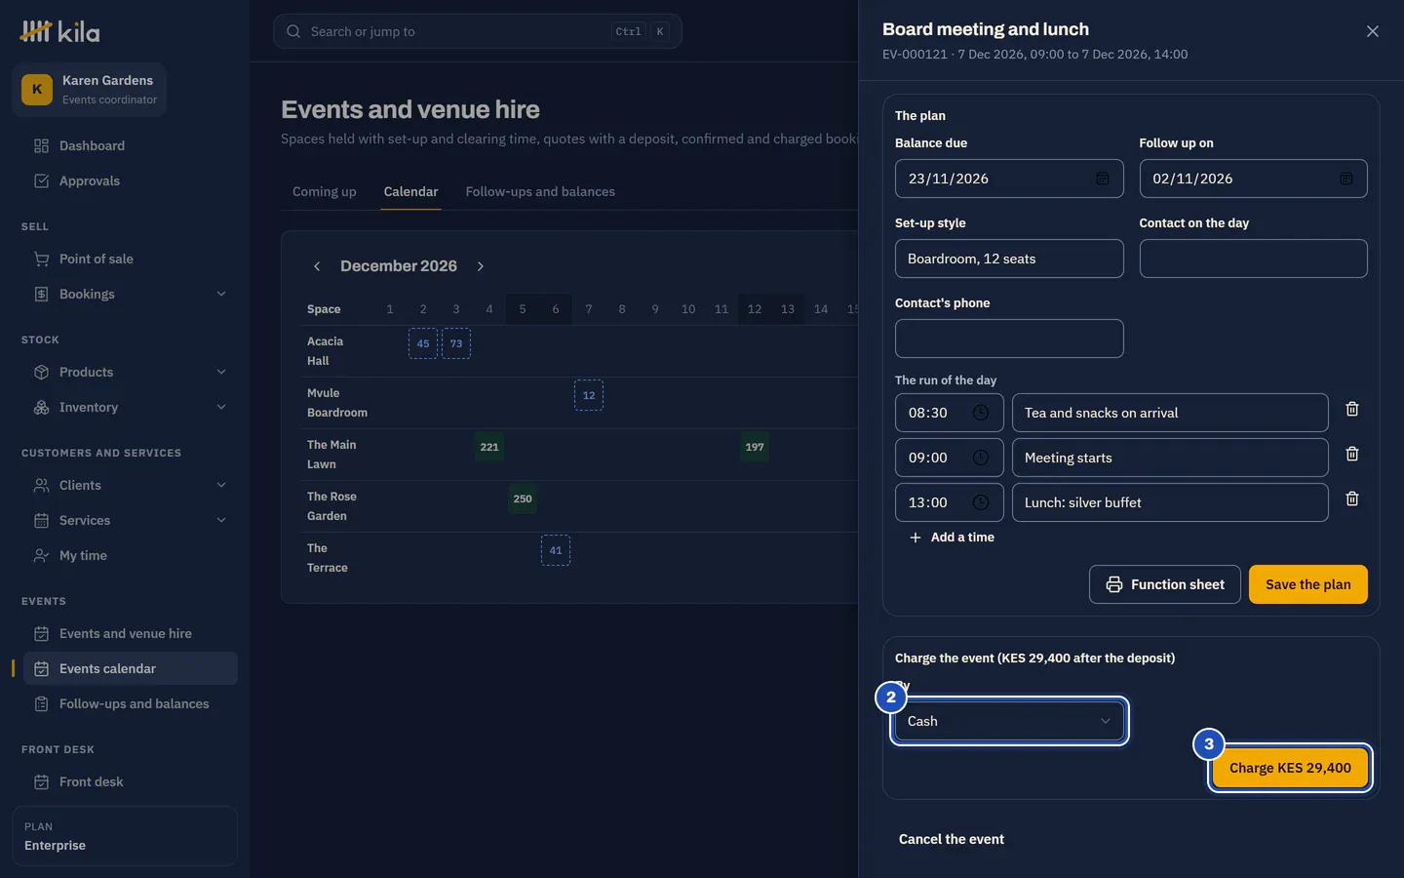Go to the next month after December 2026
This screenshot has width=1404, height=878.
[x=481, y=266]
